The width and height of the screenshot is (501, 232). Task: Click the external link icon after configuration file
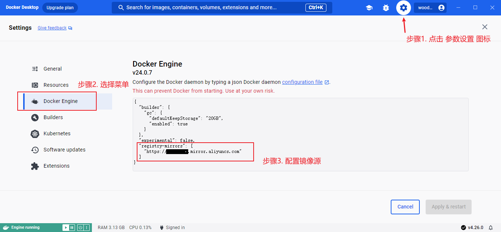tap(326, 82)
